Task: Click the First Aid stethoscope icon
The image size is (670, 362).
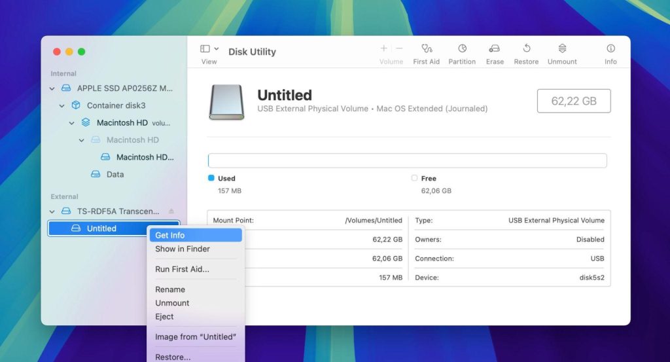Action: [x=427, y=48]
